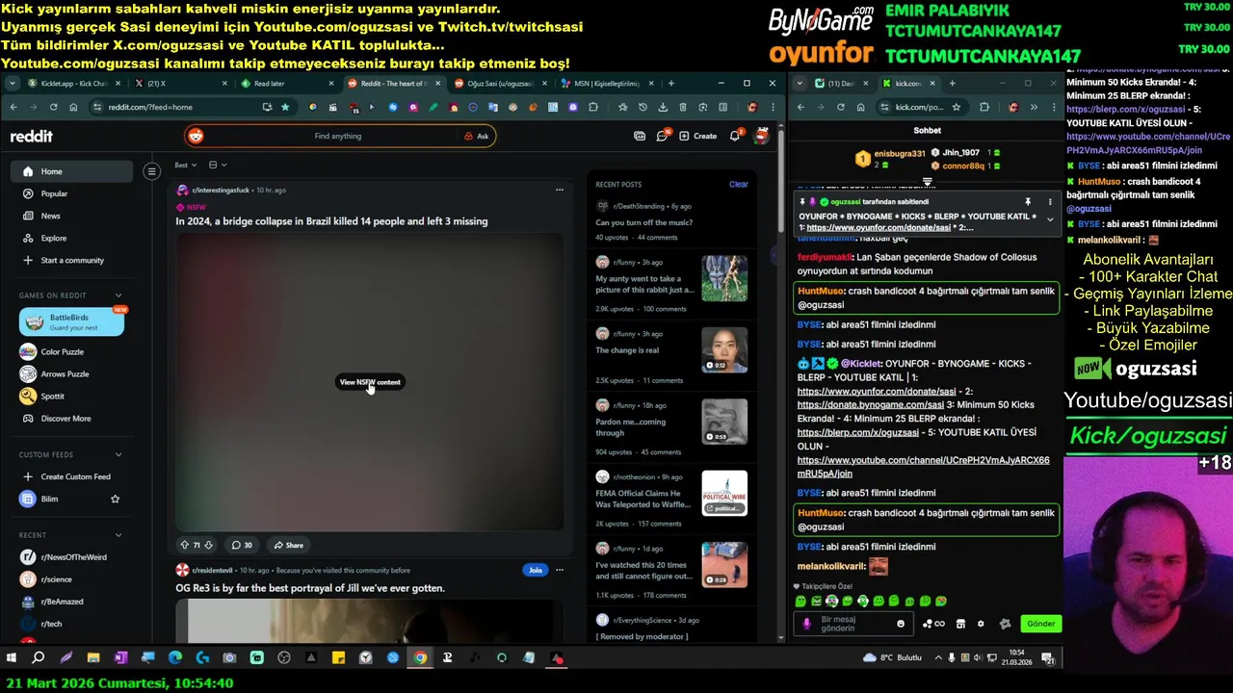Click the Ask button in Reddit search
The width and height of the screenshot is (1233, 693).
(477, 136)
